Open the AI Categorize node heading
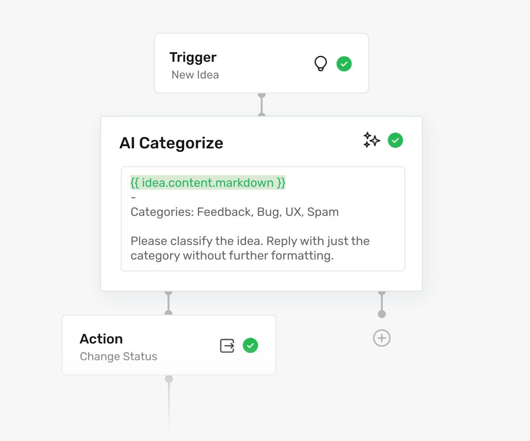 (x=171, y=143)
